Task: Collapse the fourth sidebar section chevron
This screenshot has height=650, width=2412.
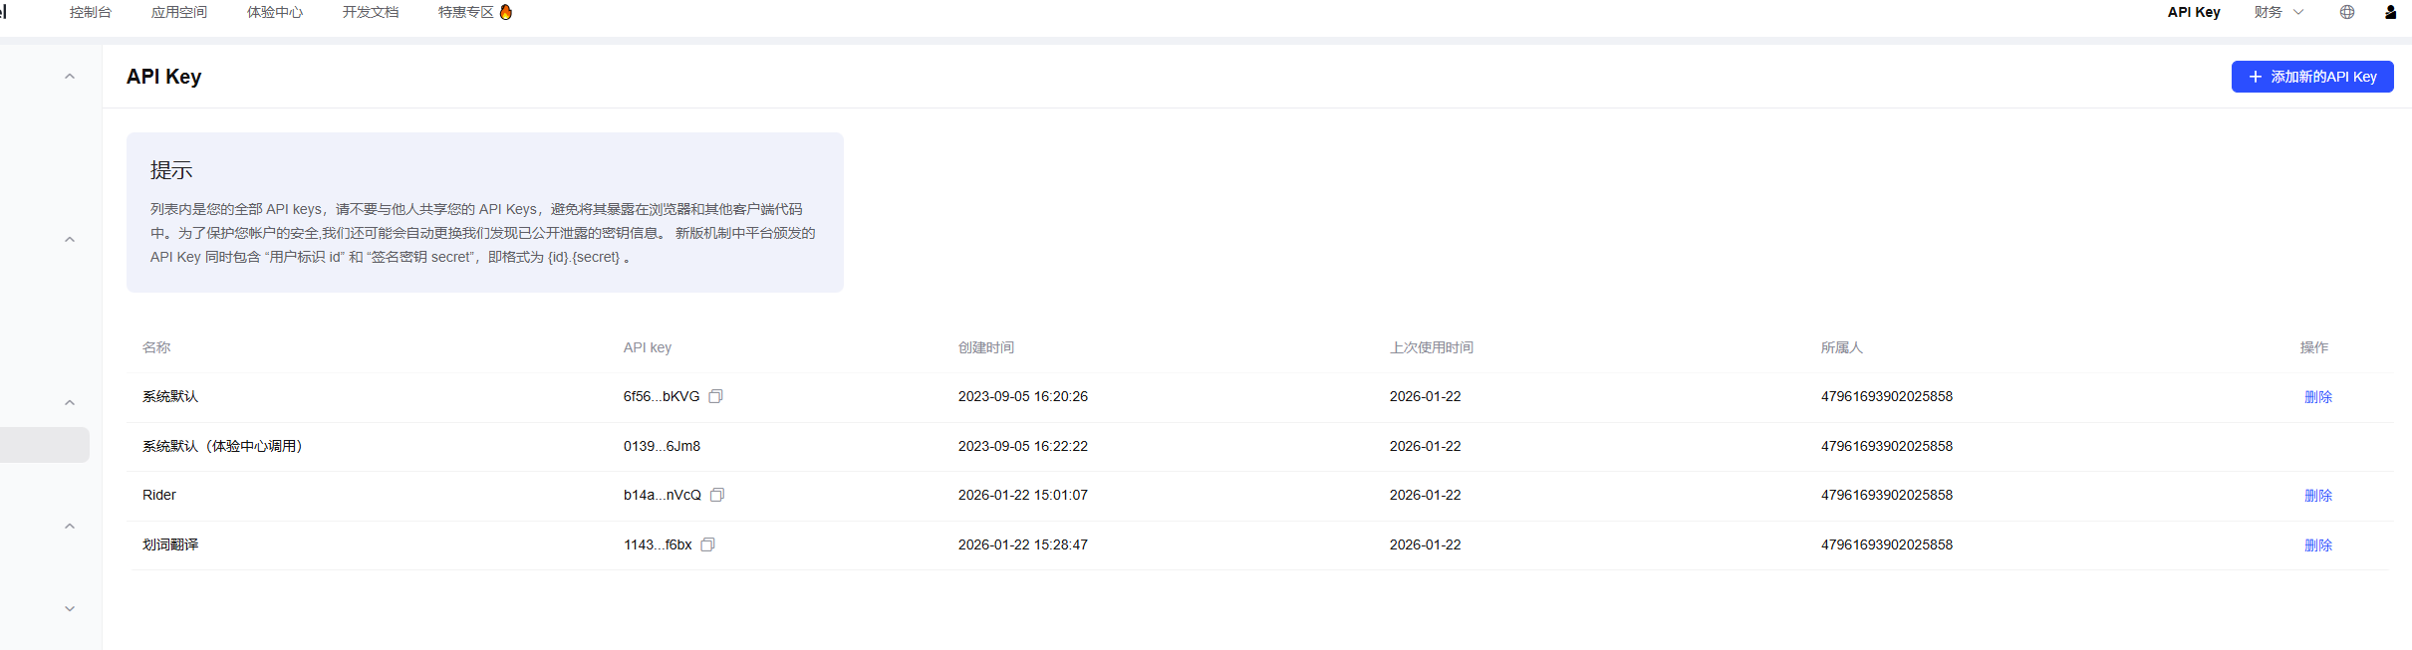Action: (x=70, y=527)
